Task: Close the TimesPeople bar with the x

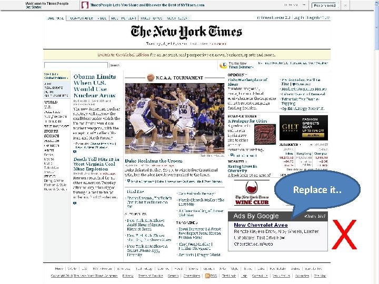Action: coord(345,5)
